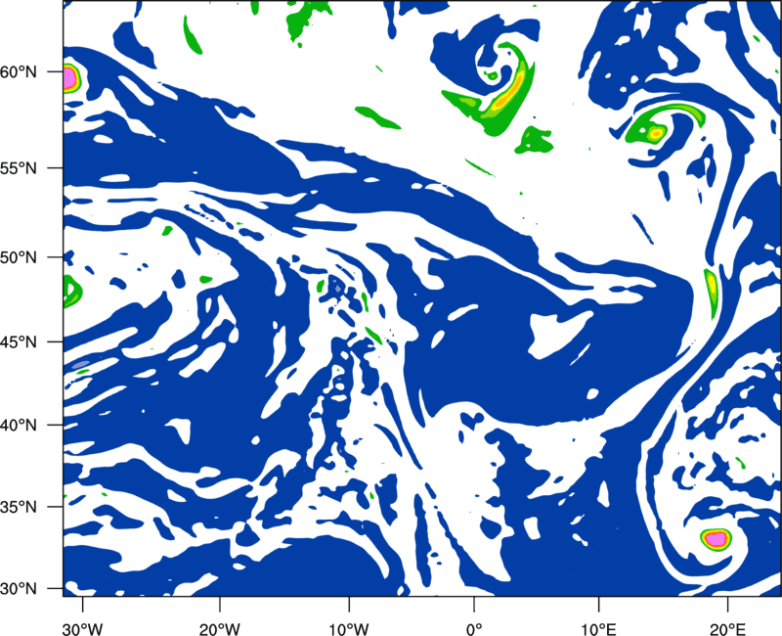782x636 pixels.
Task: Click the 55°N latitude label
Action: coord(19,168)
